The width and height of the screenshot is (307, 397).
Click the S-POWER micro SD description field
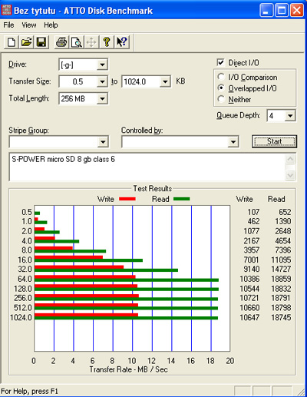147,167
